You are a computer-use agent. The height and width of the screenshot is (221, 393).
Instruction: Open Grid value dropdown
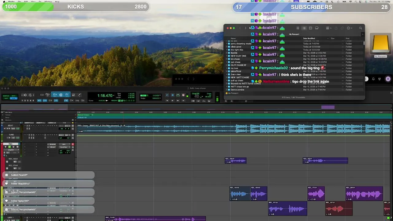tap(160, 95)
